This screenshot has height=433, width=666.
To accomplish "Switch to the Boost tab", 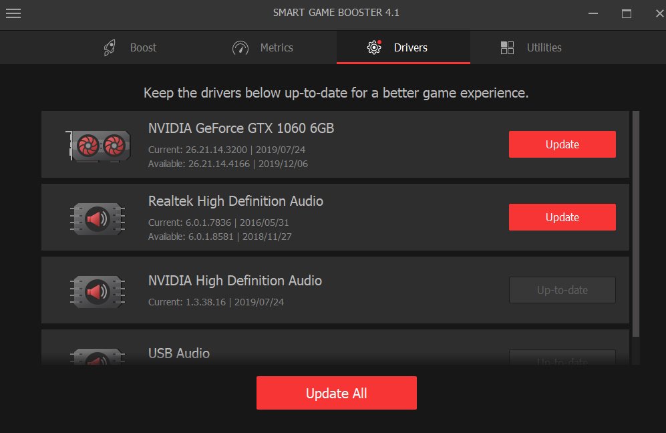I will point(131,48).
